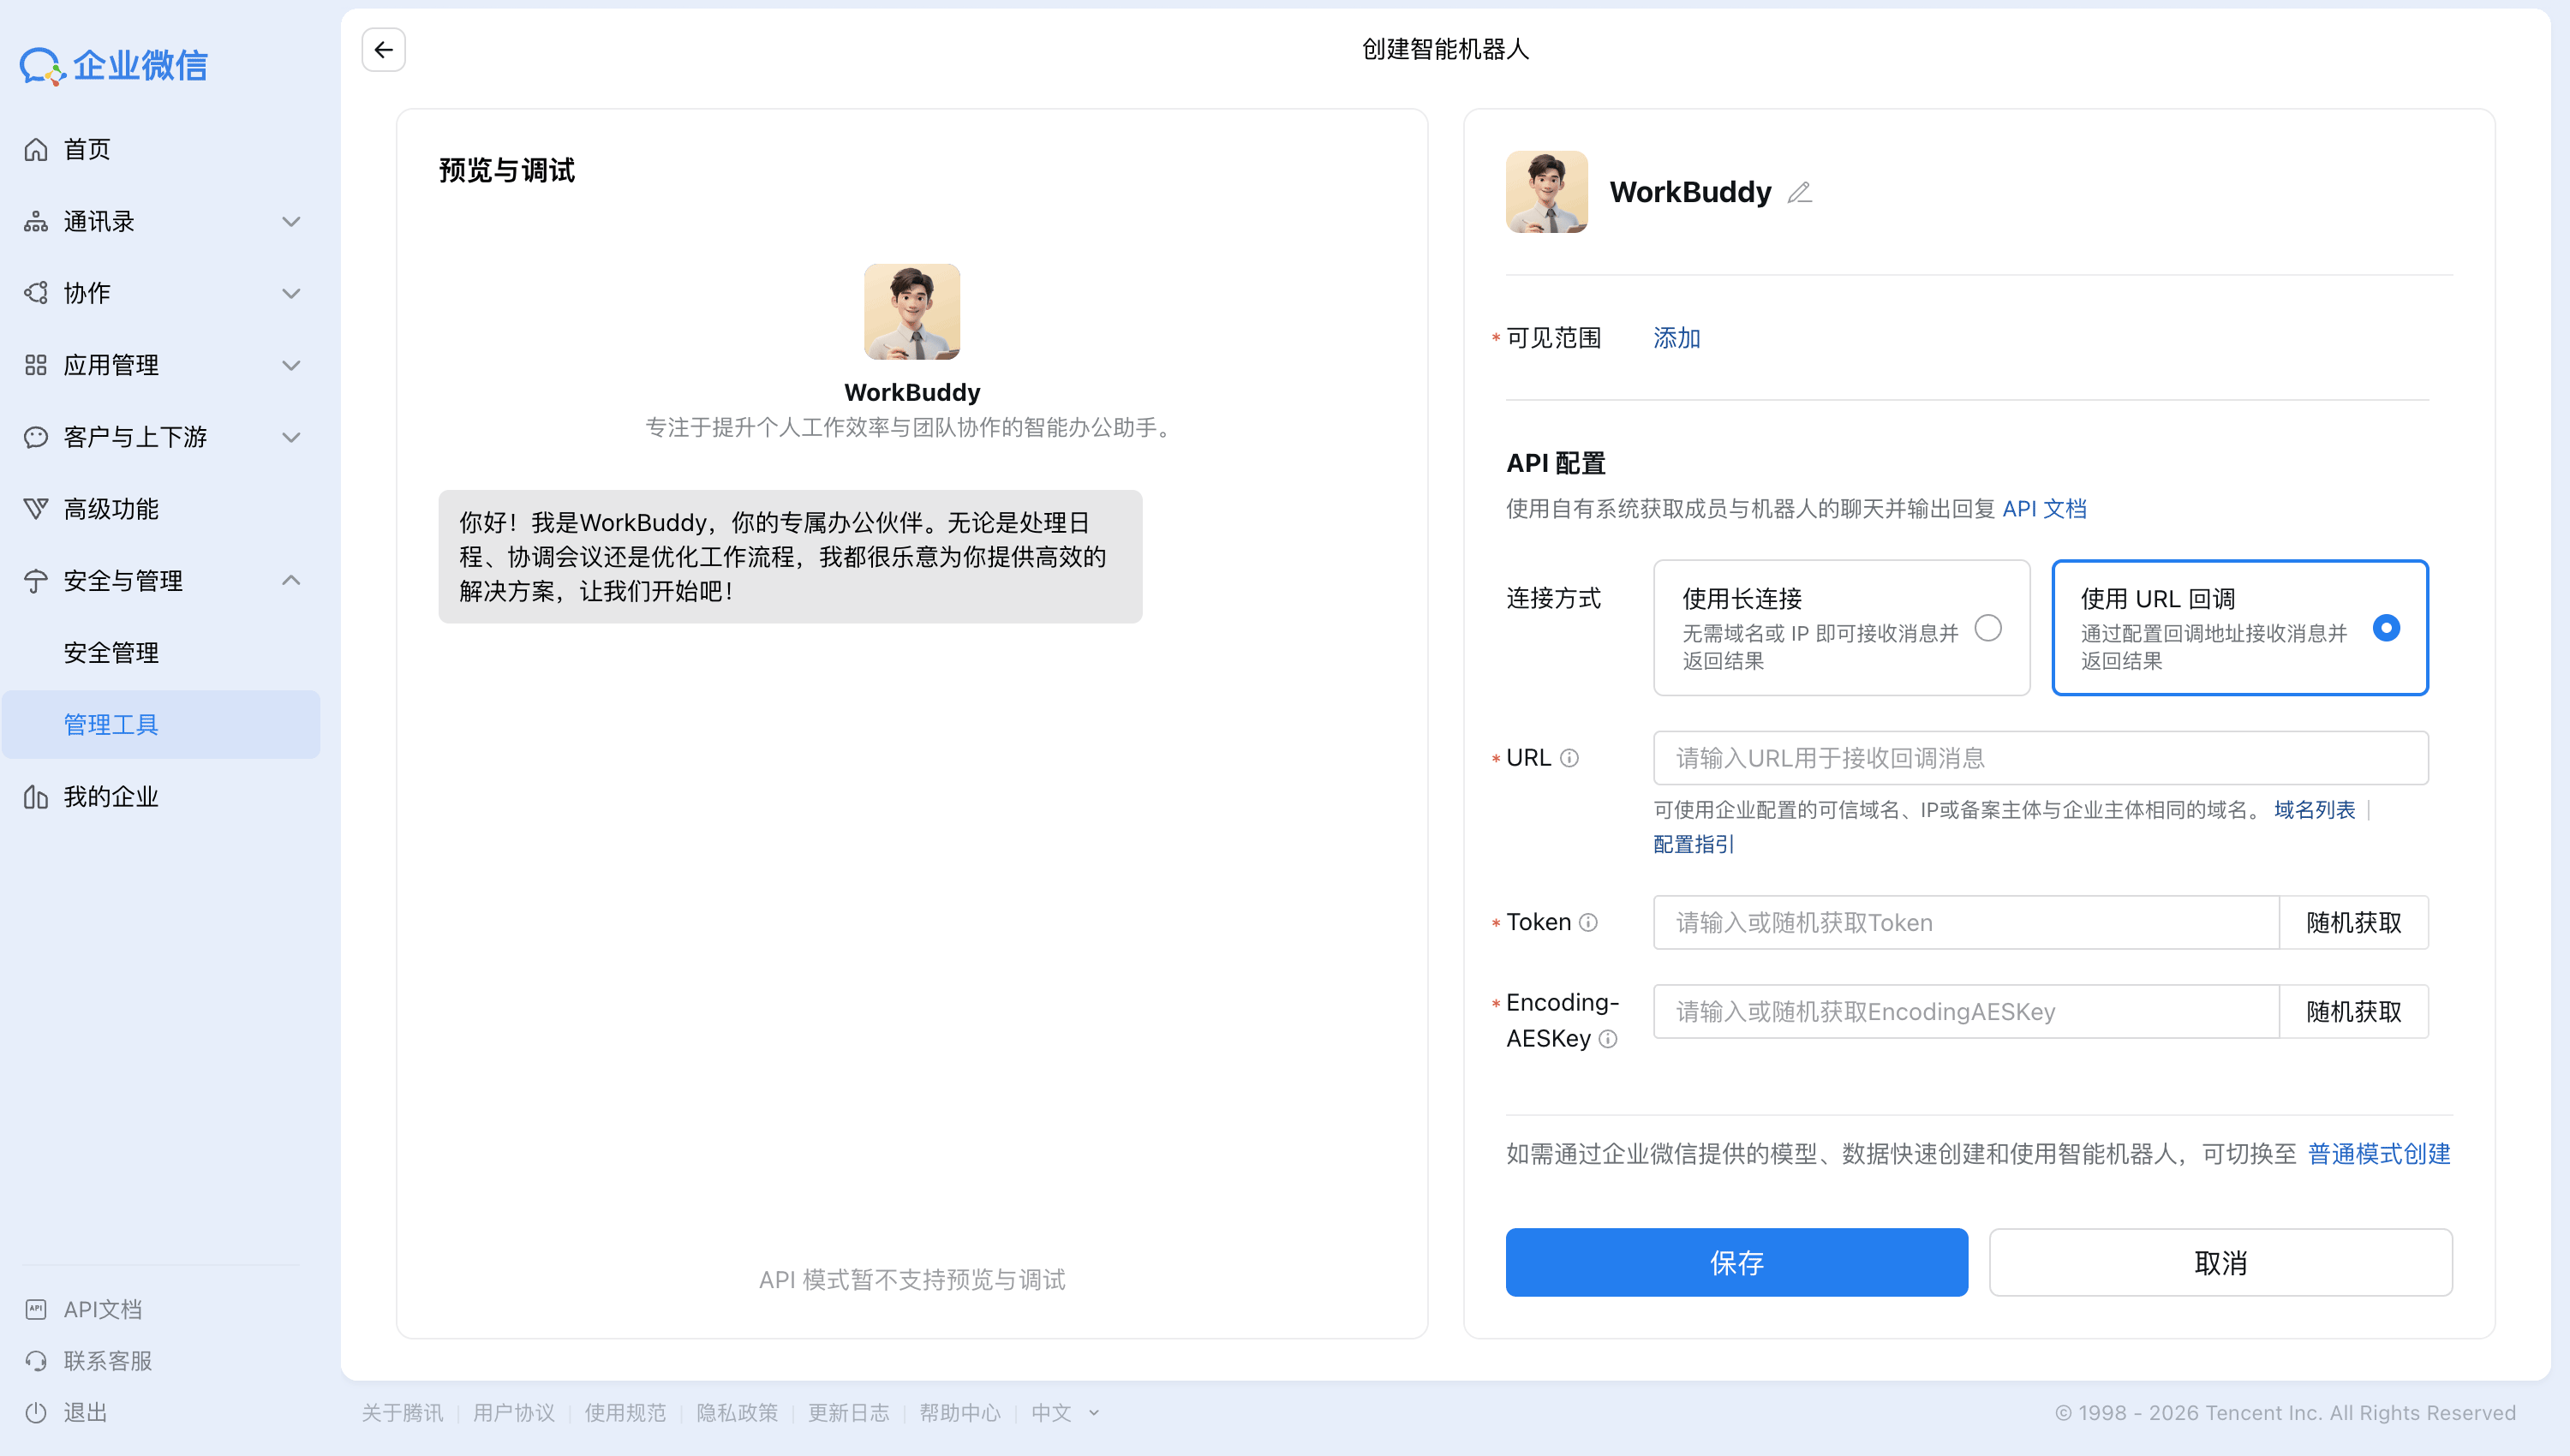2570x1456 pixels.
Task: Select the 首页 home icon in sidebar
Action: click(x=36, y=148)
